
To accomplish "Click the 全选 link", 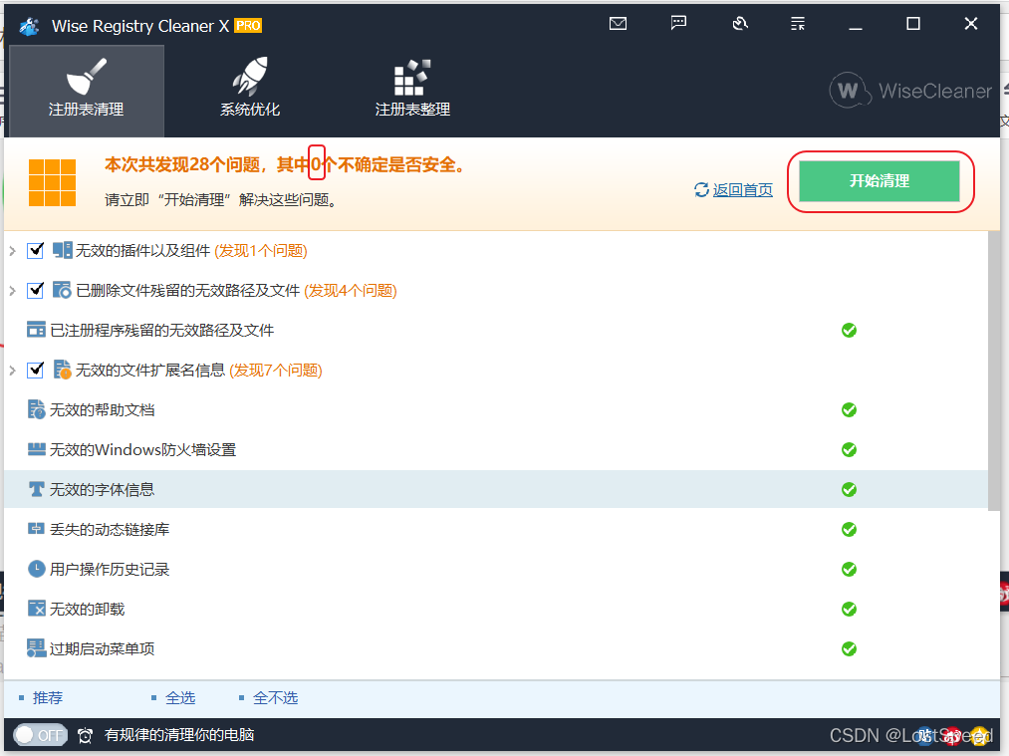I will tap(180, 698).
